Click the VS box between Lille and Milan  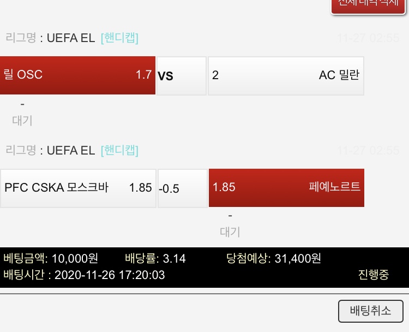[182, 75]
